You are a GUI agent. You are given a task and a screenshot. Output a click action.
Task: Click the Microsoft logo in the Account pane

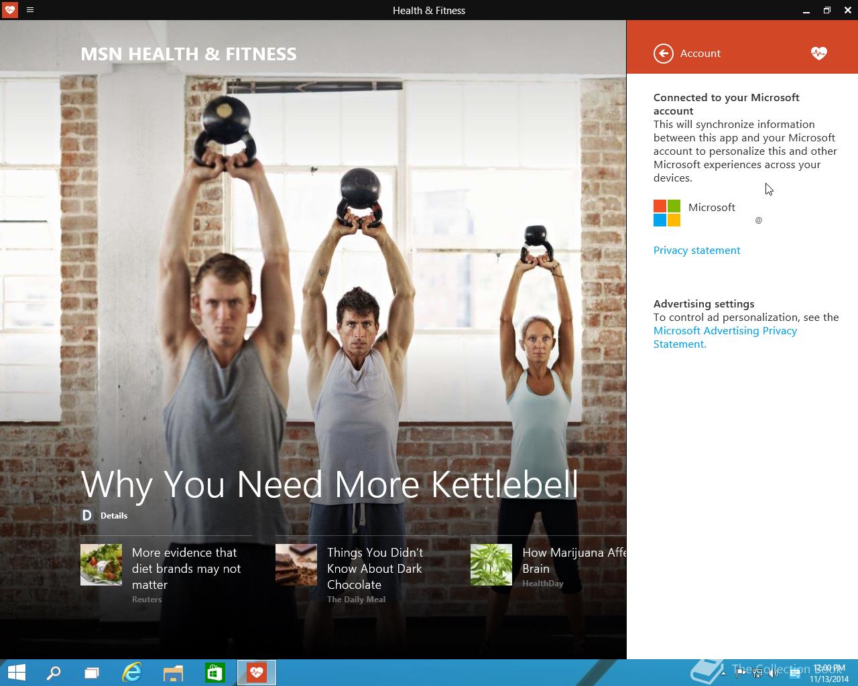[667, 213]
